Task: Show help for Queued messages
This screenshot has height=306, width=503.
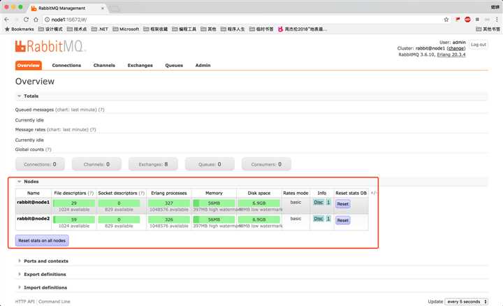Action: (101, 110)
